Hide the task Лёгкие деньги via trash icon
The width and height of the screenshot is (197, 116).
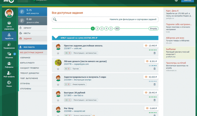154,69
